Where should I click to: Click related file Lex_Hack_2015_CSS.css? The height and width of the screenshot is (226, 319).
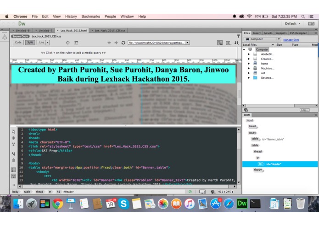click(46, 36)
